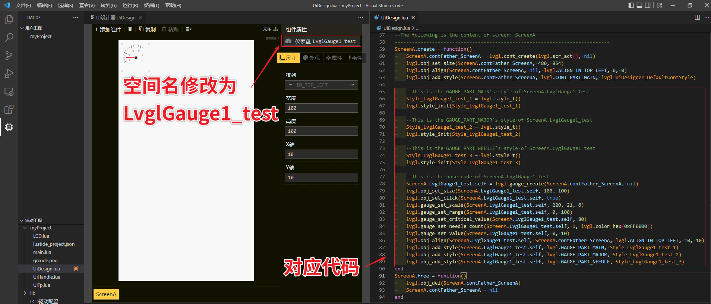Open the LuatIDE chip icon in activity bar

[x=9, y=127]
